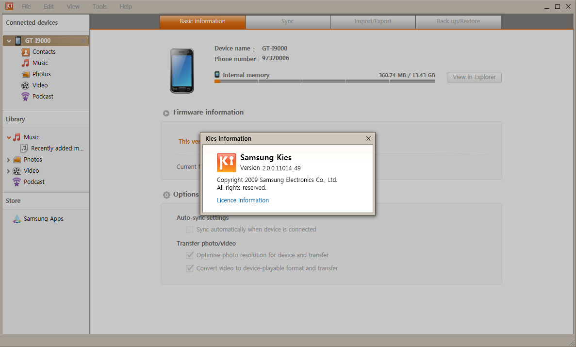The image size is (576, 347).
Task: Click the Store section header
Action: click(13, 201)
